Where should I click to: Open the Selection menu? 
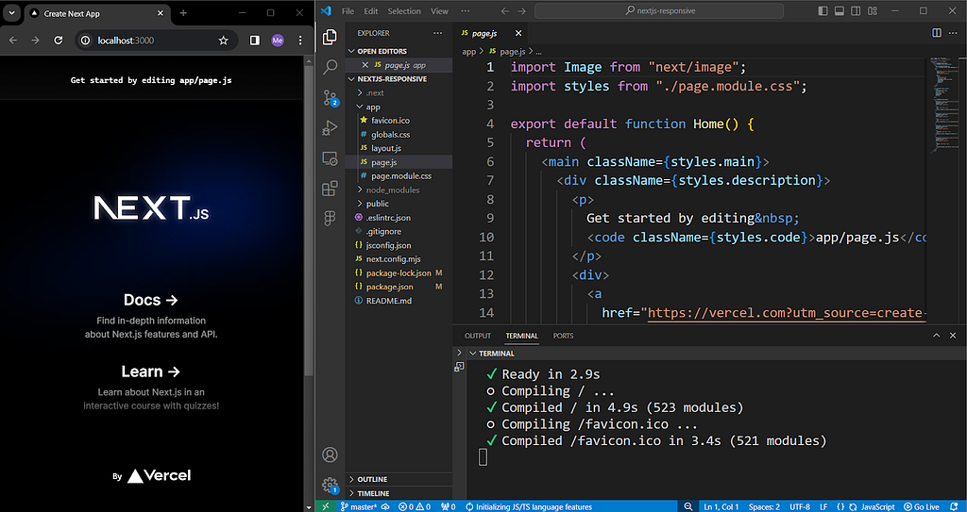coord(404,11)
